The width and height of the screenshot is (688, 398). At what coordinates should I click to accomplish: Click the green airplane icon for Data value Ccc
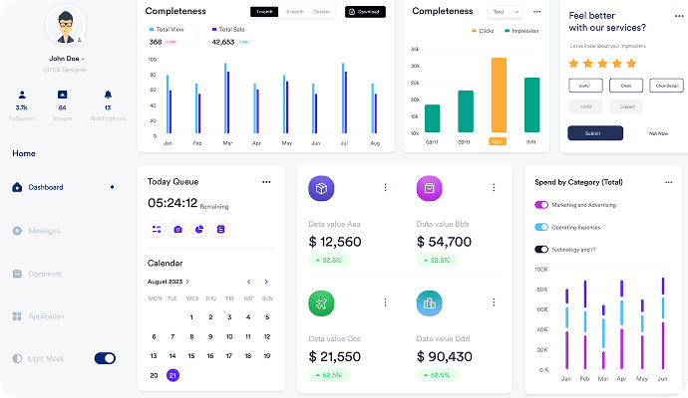321,302
